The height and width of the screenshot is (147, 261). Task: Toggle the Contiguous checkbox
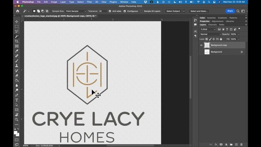tap(125, 11)
